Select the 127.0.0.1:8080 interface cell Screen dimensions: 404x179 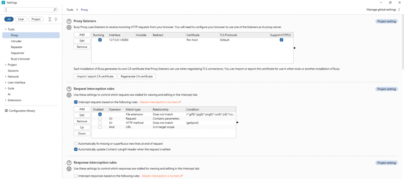point(122,40)
